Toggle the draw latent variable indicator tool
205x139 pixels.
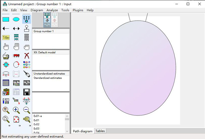tap(26, 19)
